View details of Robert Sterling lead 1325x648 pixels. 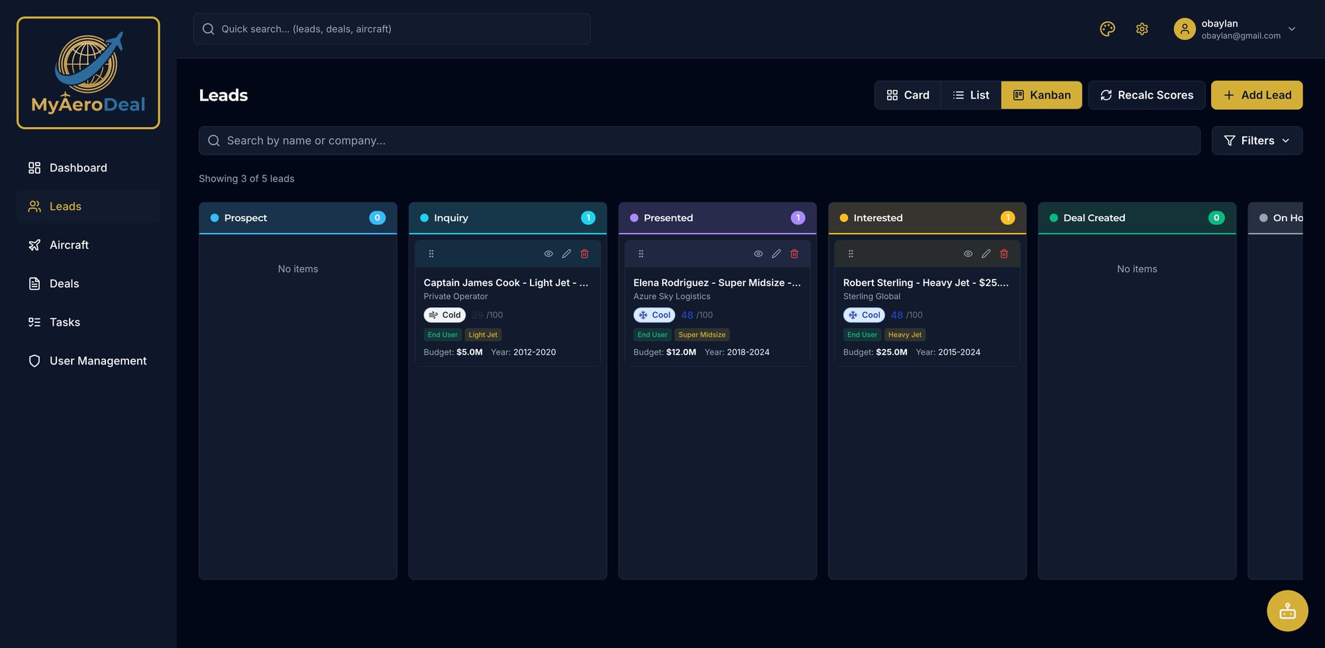968,253
